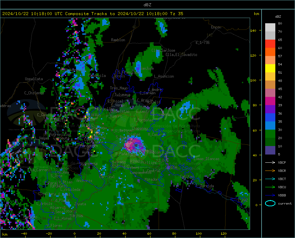The height and width of the screenshot is (238, 295).
Task: Click the 60 km tick on right axis
Action: coord(255,130)
